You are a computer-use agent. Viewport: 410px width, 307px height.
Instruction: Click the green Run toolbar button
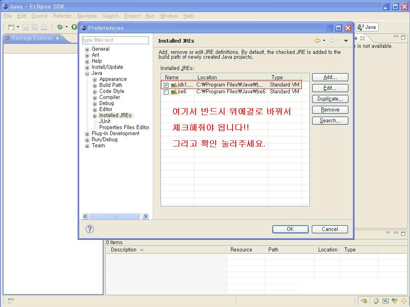[74, 27]
